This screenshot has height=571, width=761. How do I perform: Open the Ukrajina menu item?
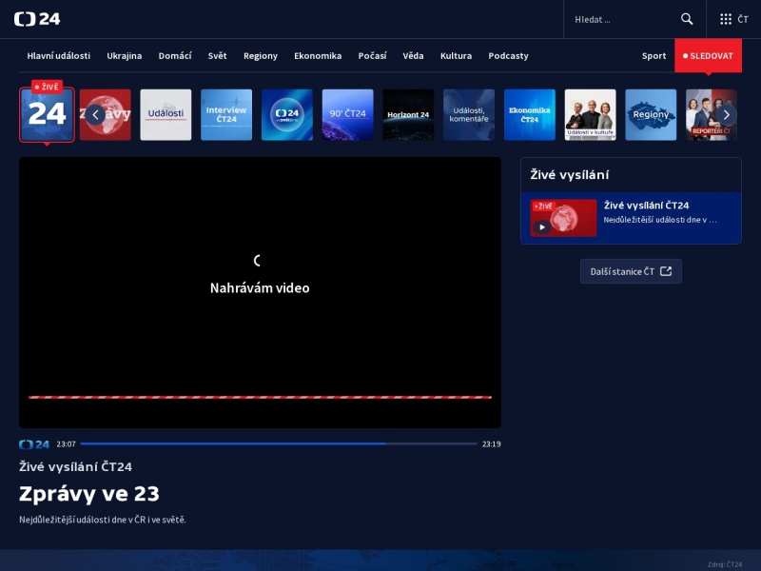[125, 56]
